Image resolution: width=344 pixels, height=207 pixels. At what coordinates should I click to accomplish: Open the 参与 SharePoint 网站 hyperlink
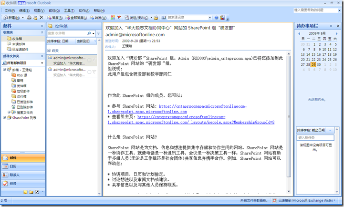pyautogui.click(x=177, y=109)
